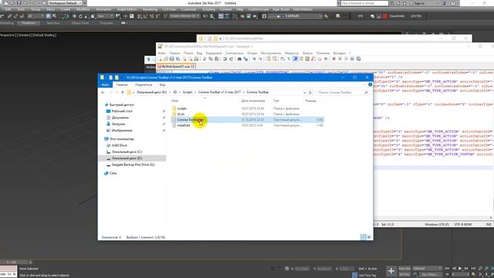494x278 pixels.
Task: Click Notepad++ record macro icon
Action: 334,59
